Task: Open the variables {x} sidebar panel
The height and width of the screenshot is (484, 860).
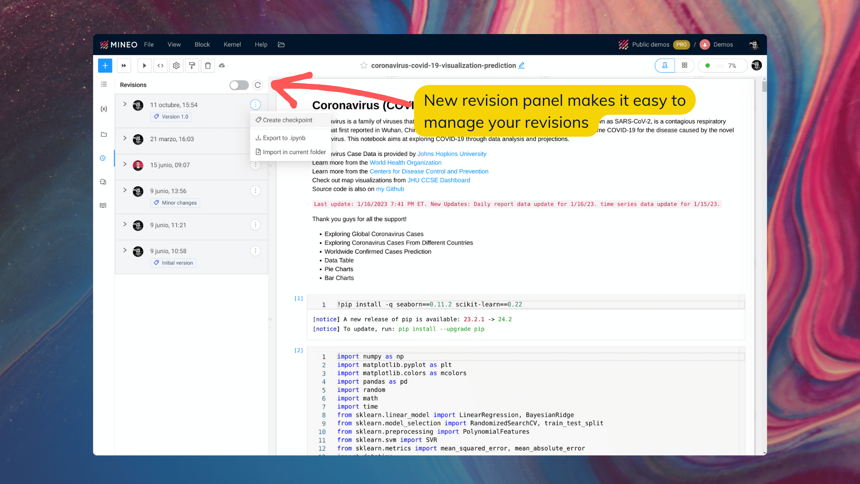Action: (x=103, y=109)
